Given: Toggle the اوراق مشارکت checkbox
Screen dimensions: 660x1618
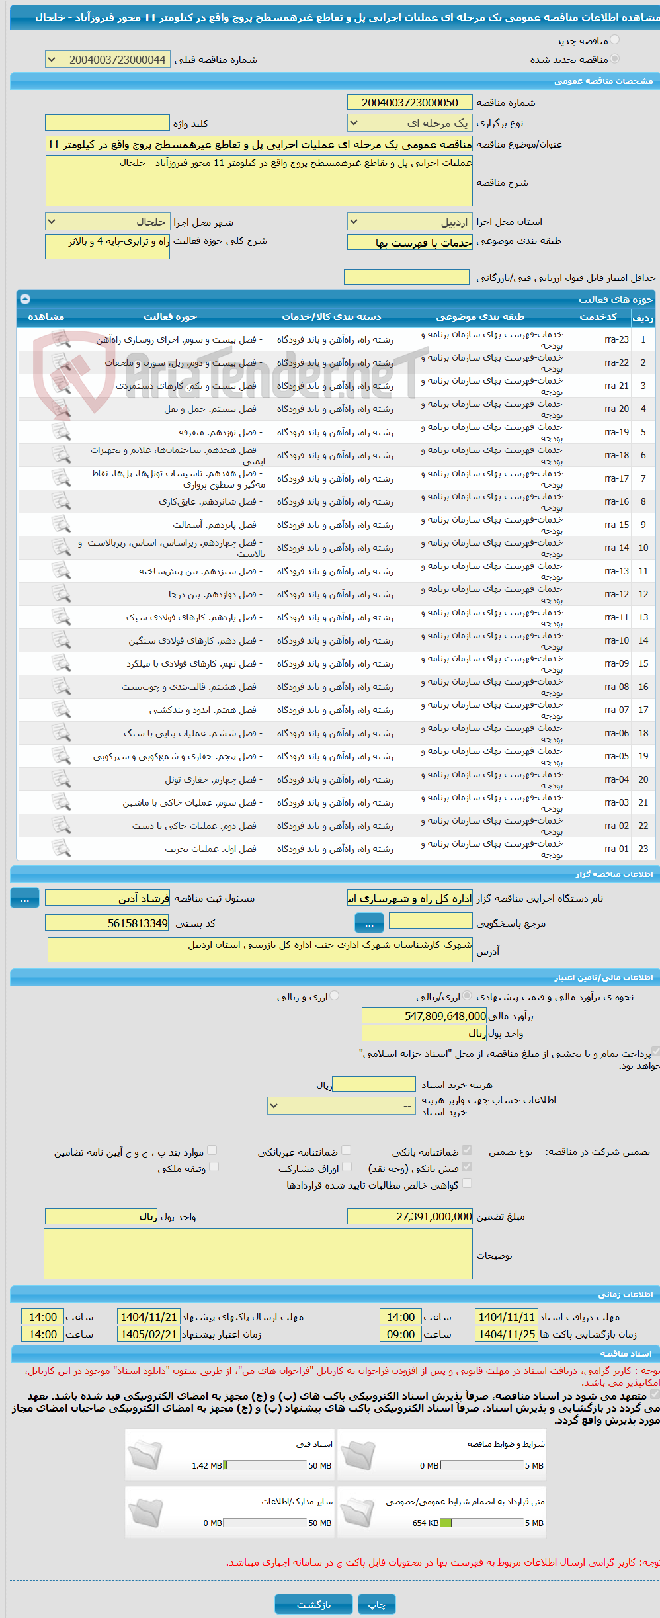Looking at the screenshot, I should point(347,1167).
